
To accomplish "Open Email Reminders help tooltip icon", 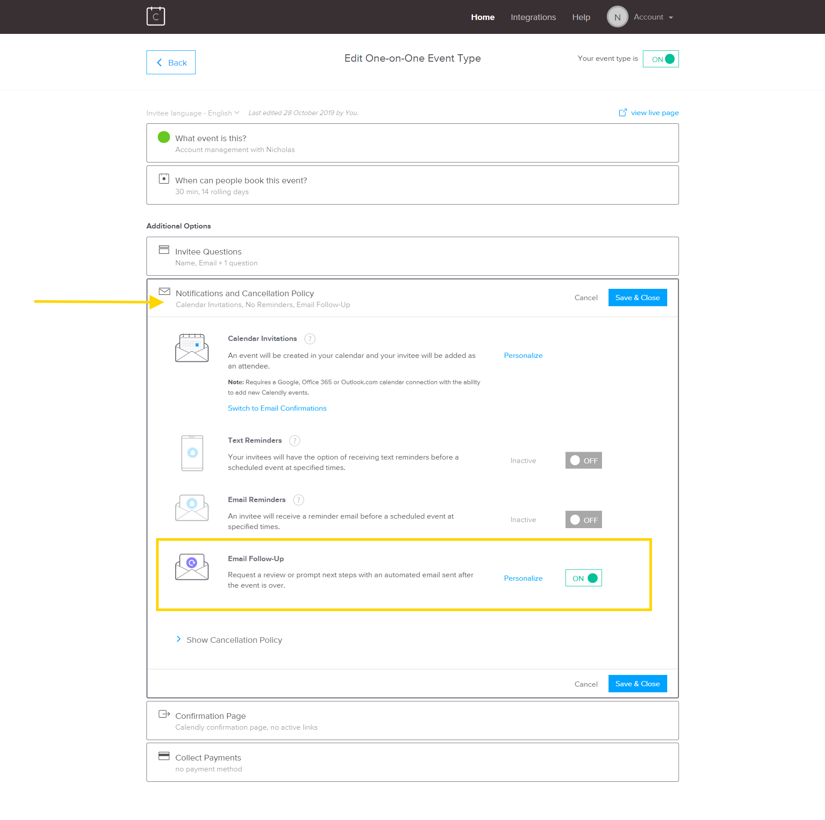I will tap(298, 500).
